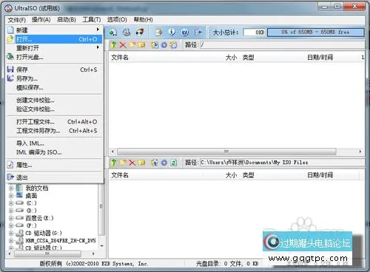Expand the HRM_CCSA_X64FRE_ZH-CN_DV5 node
Image resolution: width=370 pixels, height=272 pixels.
[11, 240]
